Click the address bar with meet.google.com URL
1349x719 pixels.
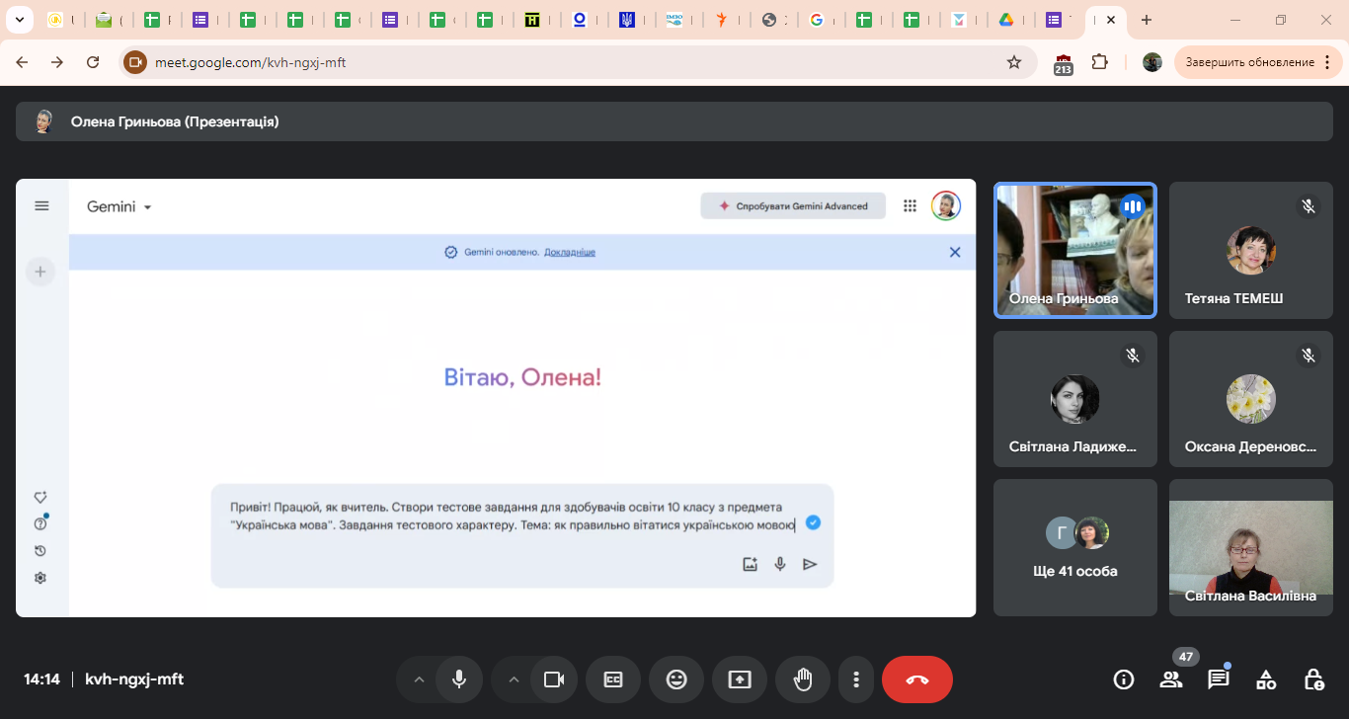(573, 62)
